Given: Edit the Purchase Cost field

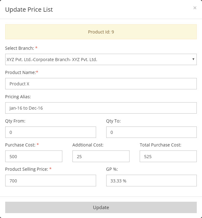Looking at the screenshot, I should click(34, 156).
